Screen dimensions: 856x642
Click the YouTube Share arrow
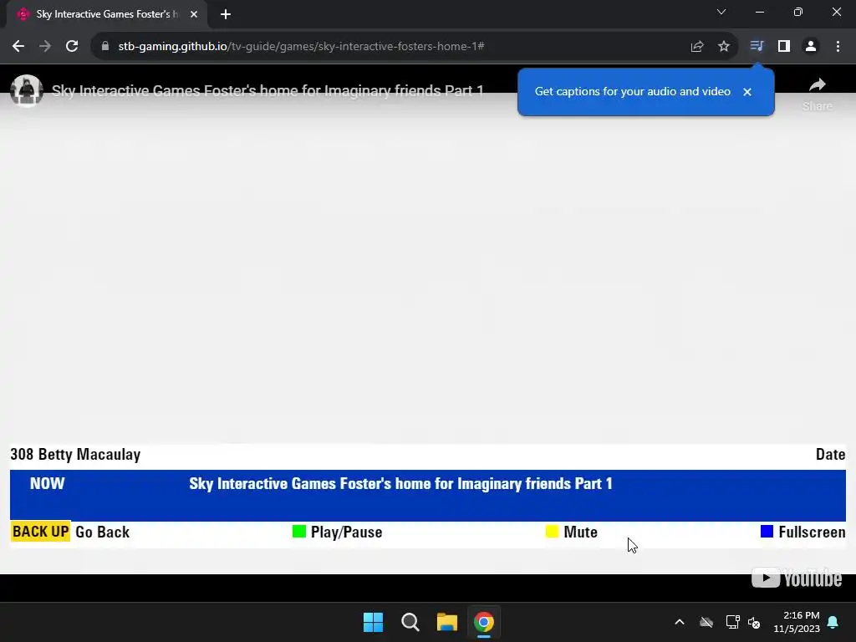[x=818, y=93]
